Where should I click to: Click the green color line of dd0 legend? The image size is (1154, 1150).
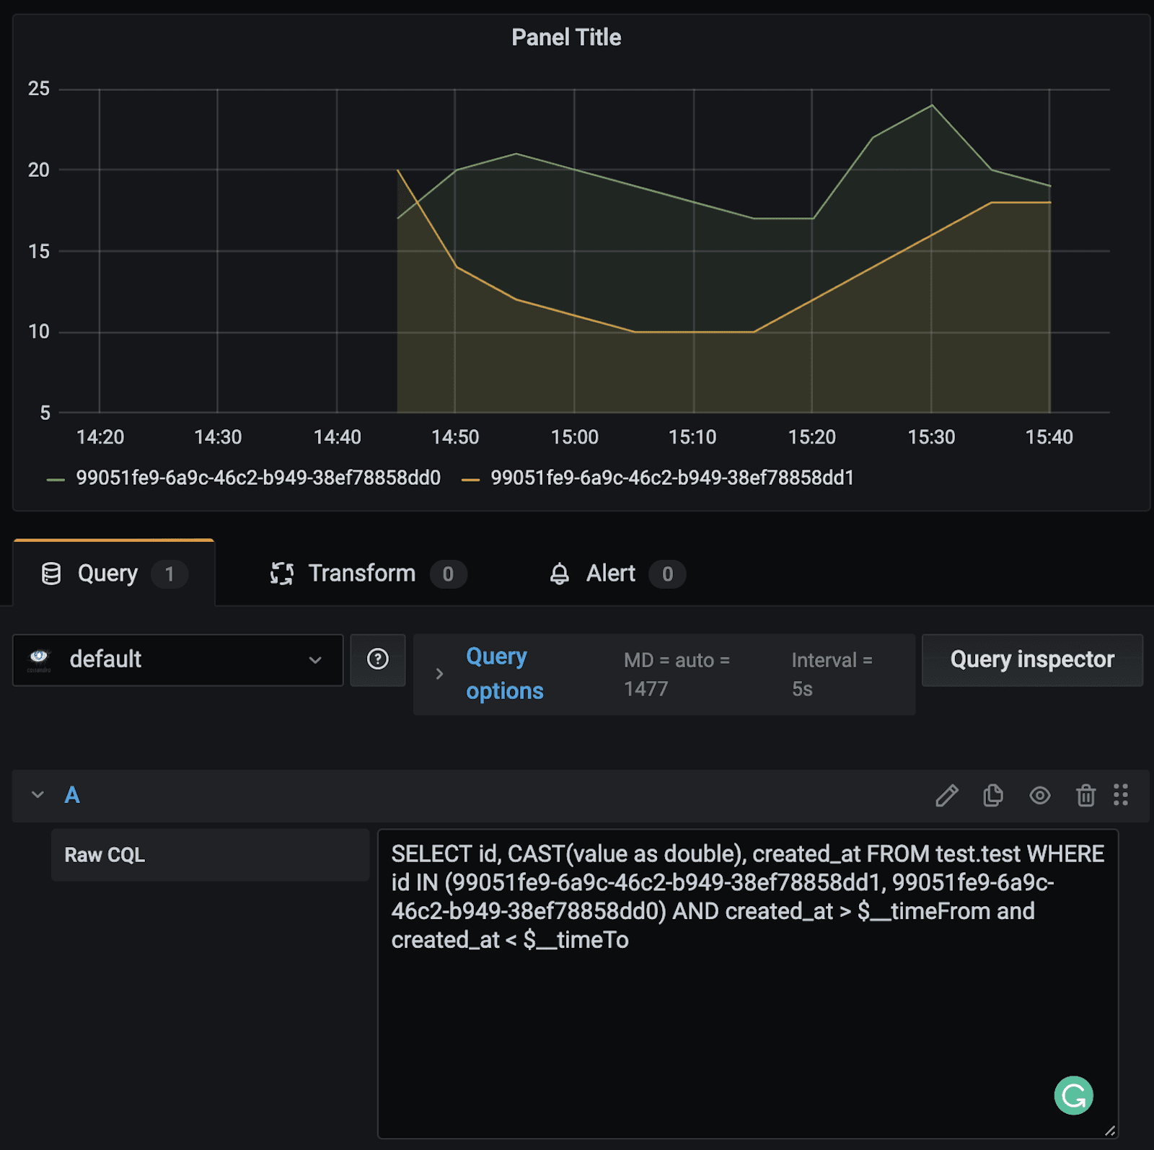[56, 479]
